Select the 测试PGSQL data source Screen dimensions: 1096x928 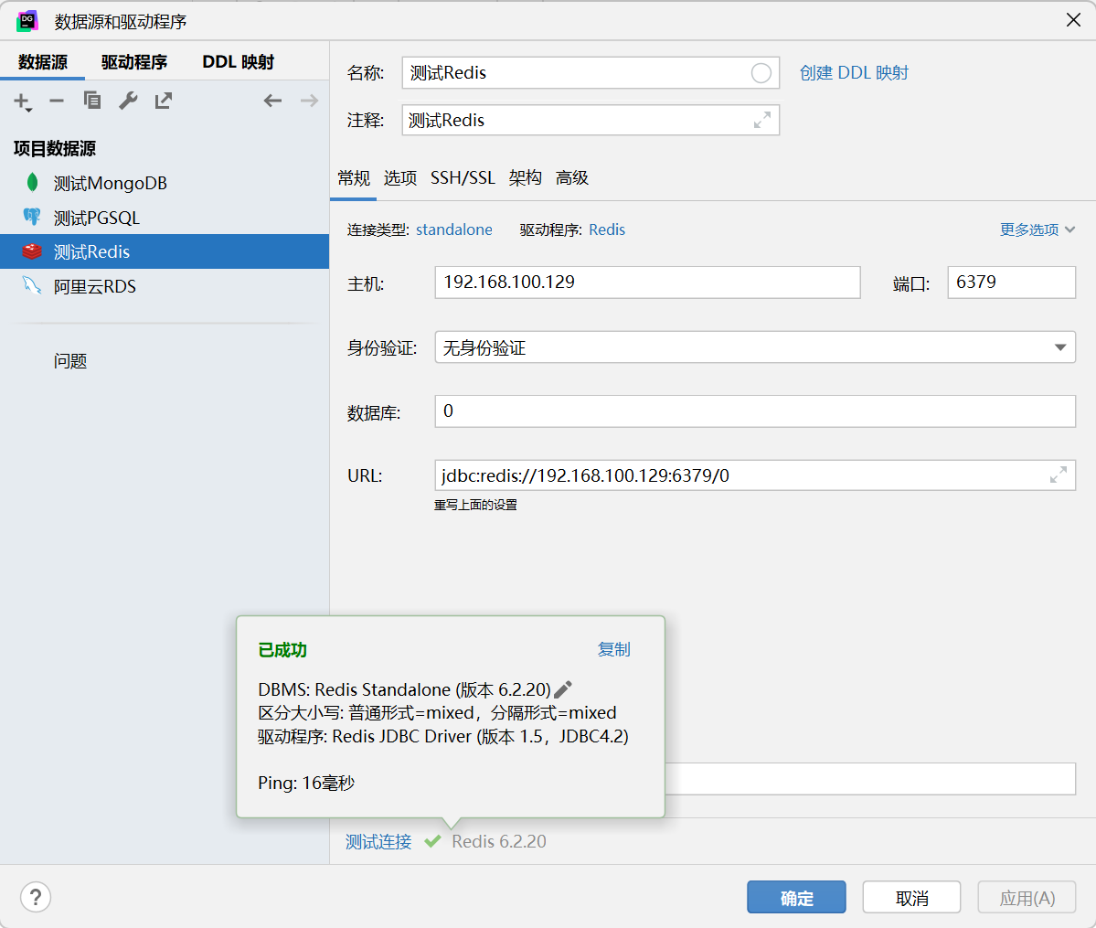pos(165,218)
